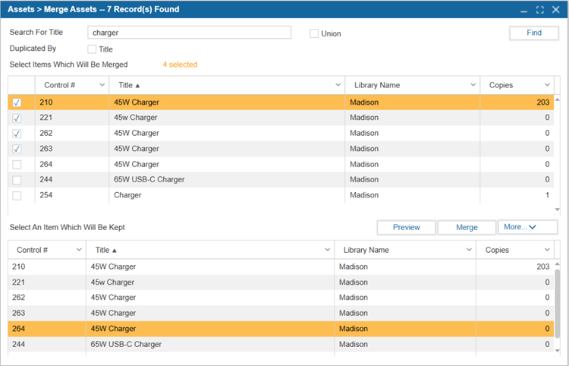The width and height of the screenshot is (569, 366).
Task: Check the box for control 264
Action: [x=17, y=164]
